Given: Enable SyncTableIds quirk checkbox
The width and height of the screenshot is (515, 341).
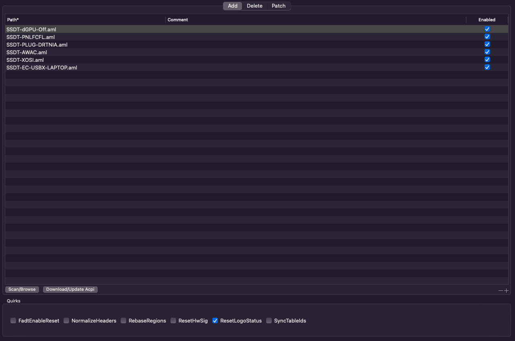Looking at the screenshot, I should [269, 321].
